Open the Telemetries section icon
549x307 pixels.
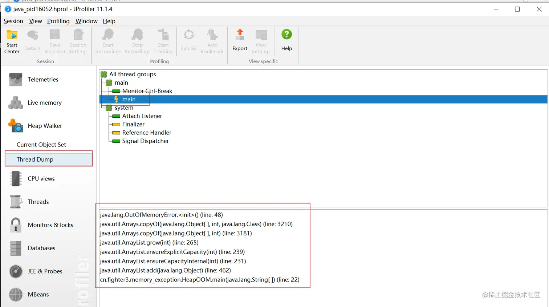(x=16, y=80)
